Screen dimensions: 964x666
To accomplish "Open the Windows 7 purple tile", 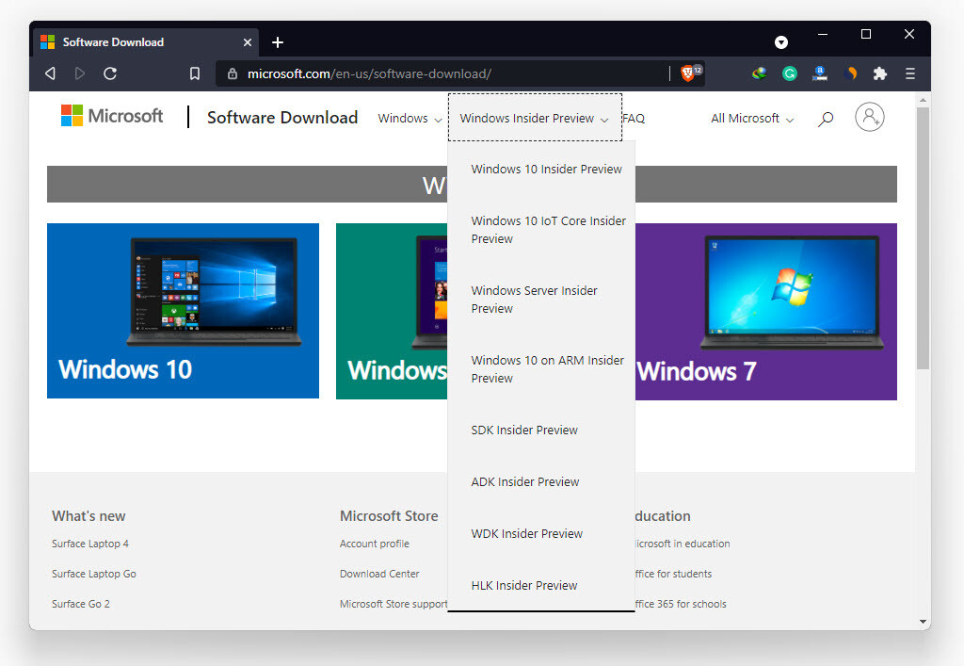I will [x=766, y=311].
